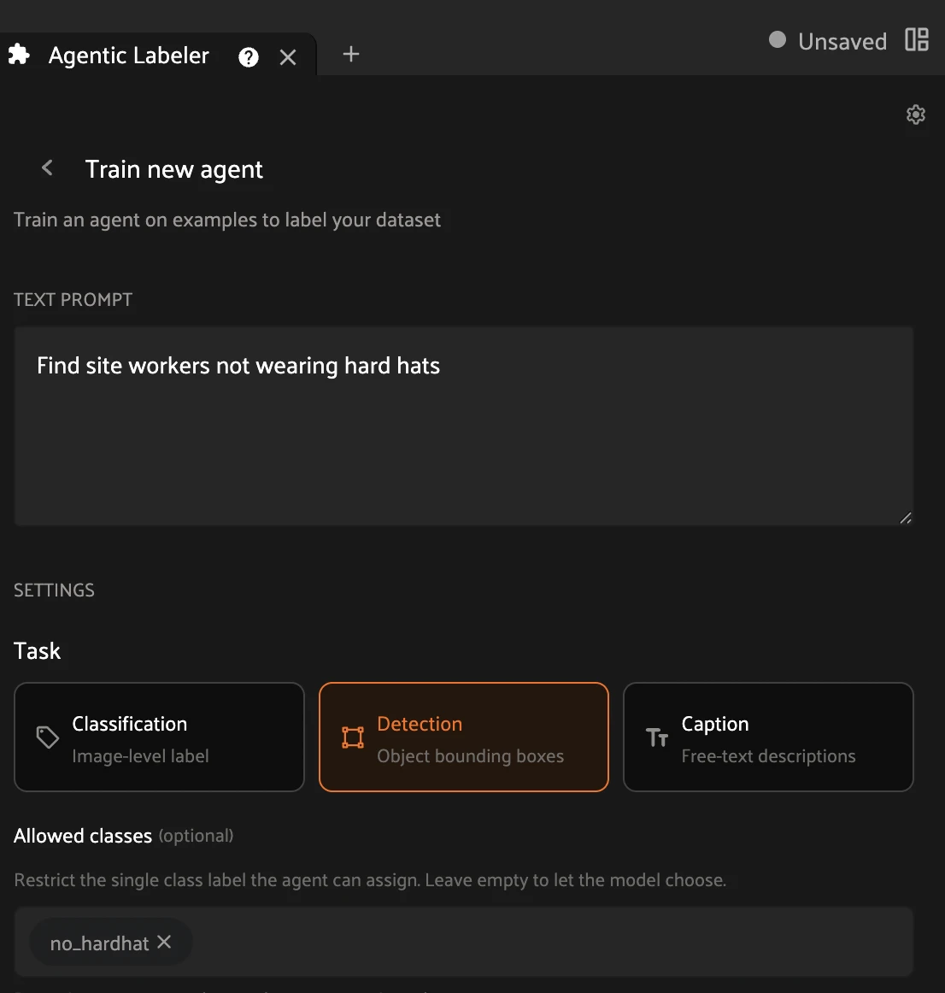Click the Detection bounding box icon
The image size is (945, 993).
click(x=353, y=737)
